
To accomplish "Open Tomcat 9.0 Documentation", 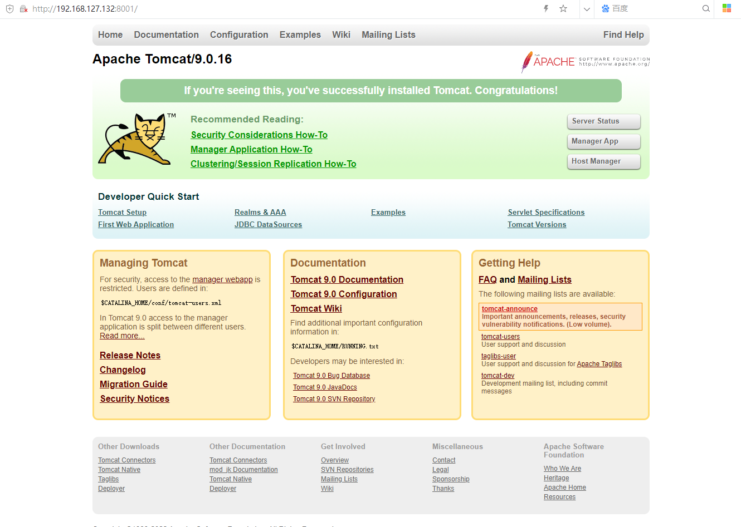I will coord(347,279).
